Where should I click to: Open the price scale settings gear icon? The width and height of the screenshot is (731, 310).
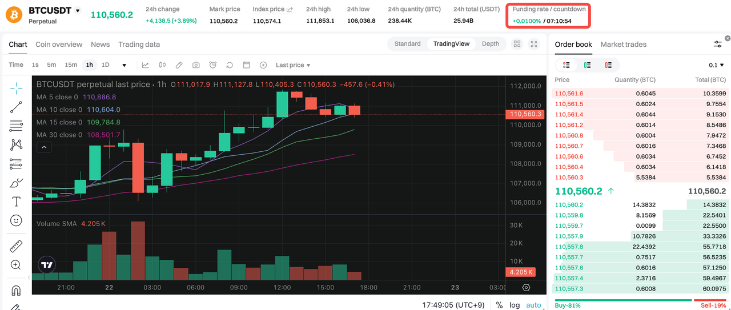(x=526, y=287)
